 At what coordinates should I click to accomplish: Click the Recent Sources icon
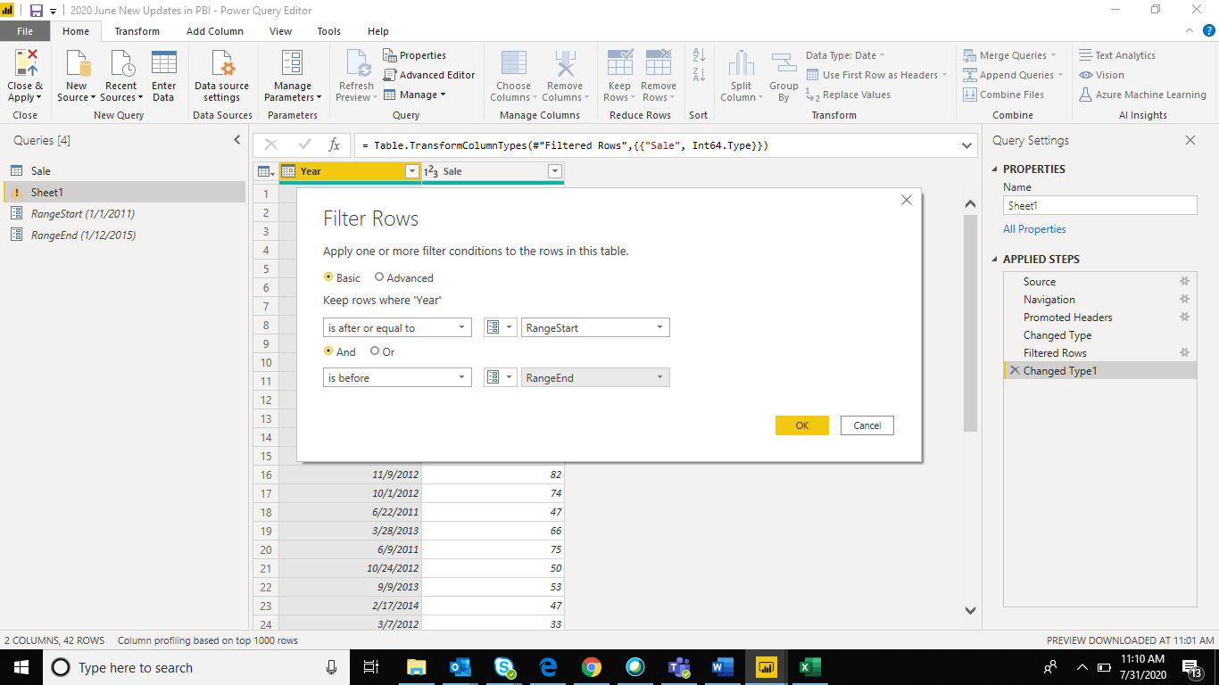pos(120,64)
